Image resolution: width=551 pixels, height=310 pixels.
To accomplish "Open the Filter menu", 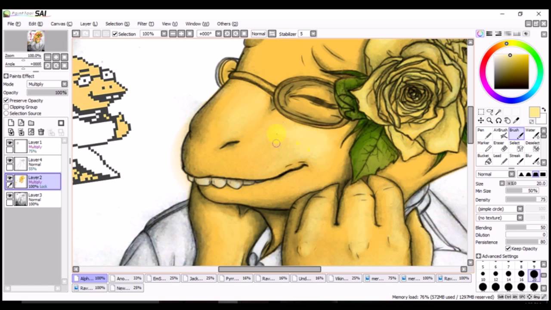I will click(x=145, y=24).
